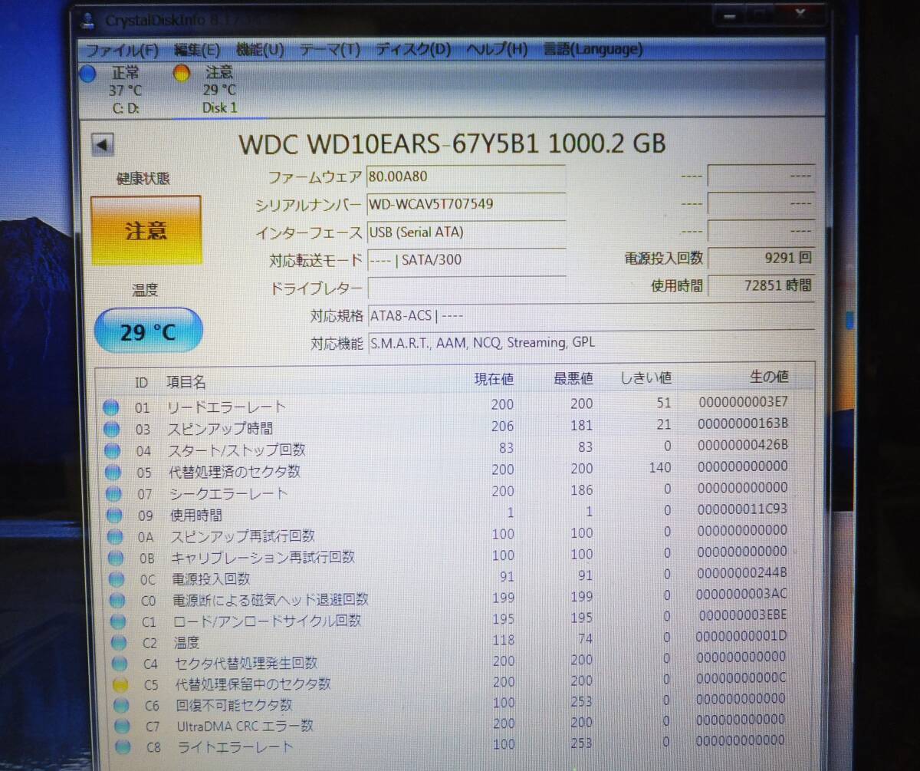Viewport: 920px width, 771px height.
Task: Open the テーマ(T) menu
Action: (330, 50)
